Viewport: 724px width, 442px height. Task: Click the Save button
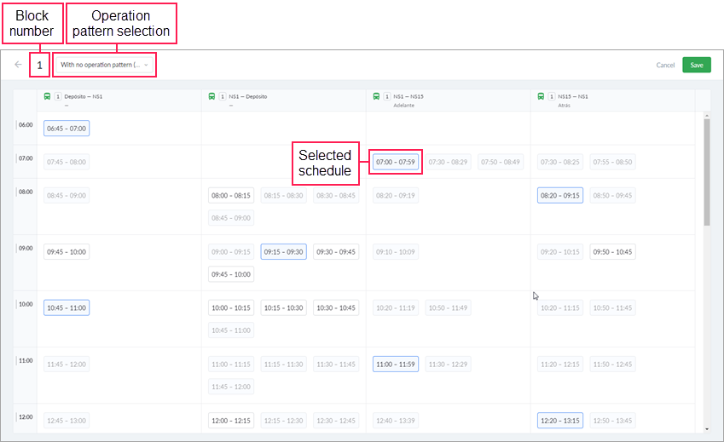[x=696, y=65]
